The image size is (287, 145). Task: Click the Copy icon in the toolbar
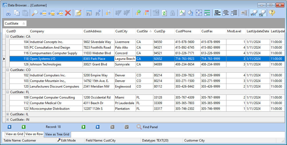point(17,13)
